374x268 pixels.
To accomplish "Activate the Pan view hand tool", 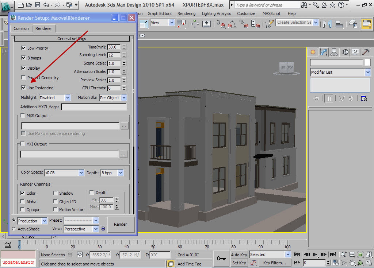I will pyautogui.click(x=352, y=263).
